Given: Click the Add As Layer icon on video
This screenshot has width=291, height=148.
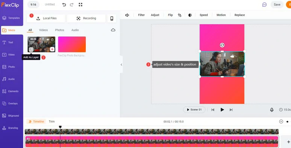Looking at the screenshot, I should pos(31,49).
